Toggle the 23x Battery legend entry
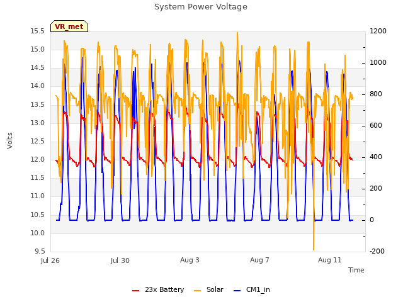This screenshot has width=403, height=302. point(158,289)
